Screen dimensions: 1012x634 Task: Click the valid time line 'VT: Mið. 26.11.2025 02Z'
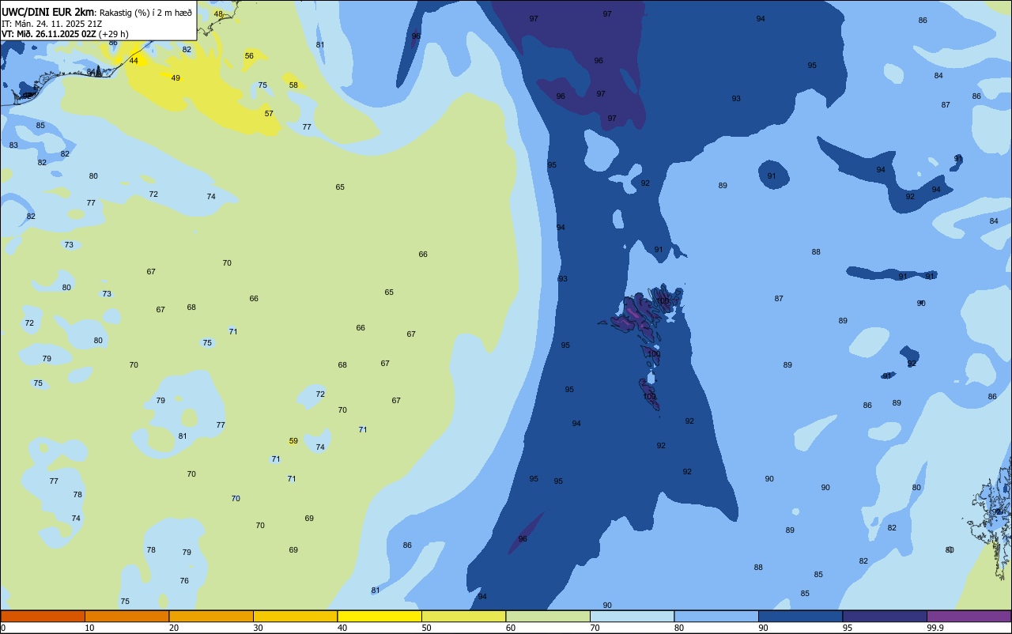click(49, 33)
